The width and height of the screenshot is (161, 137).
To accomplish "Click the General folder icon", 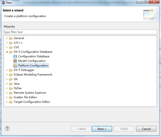I will [x=11, y=38].
